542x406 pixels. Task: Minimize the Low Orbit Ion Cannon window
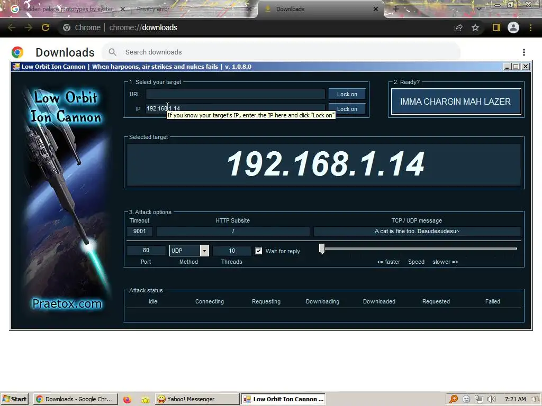tap(507, 67)
